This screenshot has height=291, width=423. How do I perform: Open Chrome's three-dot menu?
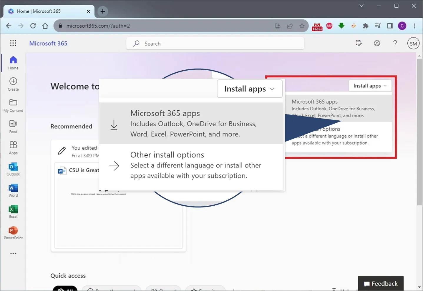pos(414,26)
